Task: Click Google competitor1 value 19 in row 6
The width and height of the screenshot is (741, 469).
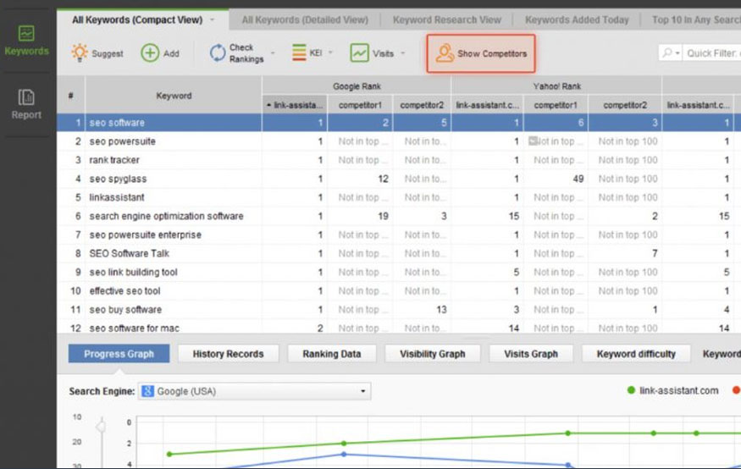Action: pyautogui.click(x=383, y=217)
